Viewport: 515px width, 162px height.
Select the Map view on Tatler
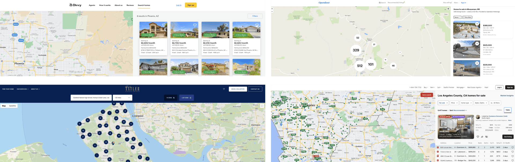(x=4, y=106)
